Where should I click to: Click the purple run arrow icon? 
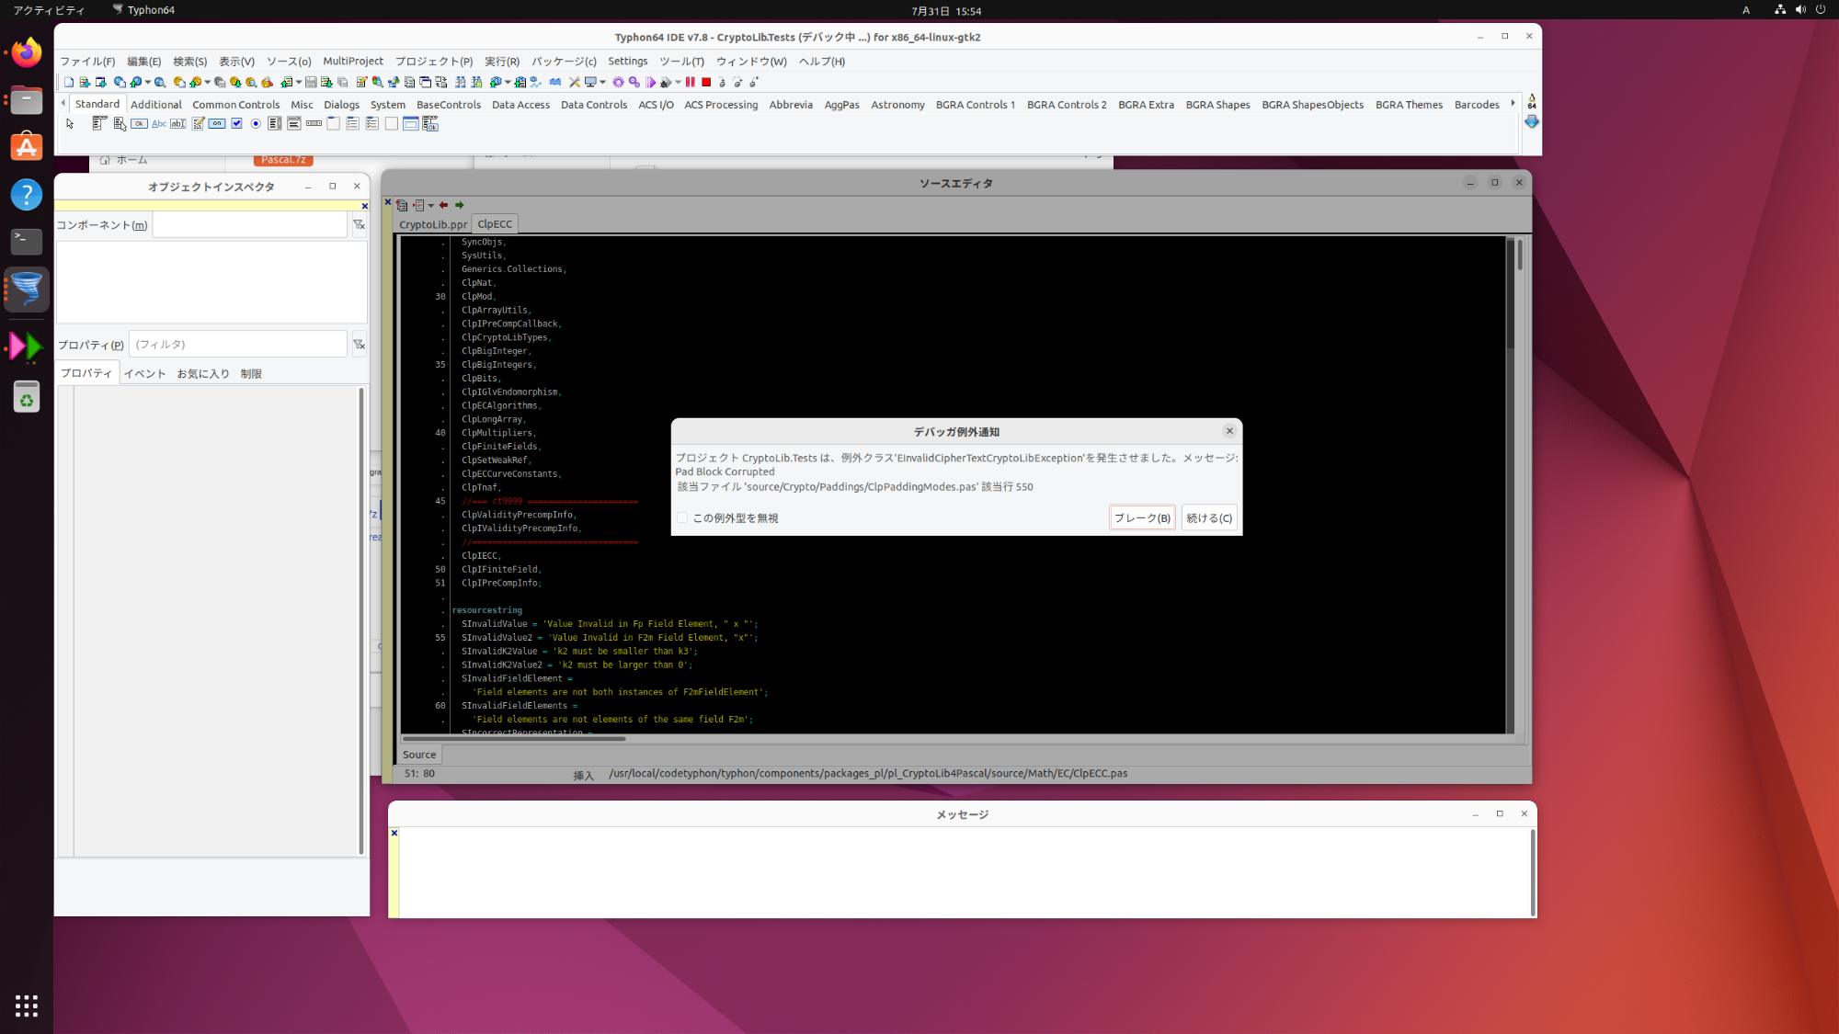click(650, 82)
